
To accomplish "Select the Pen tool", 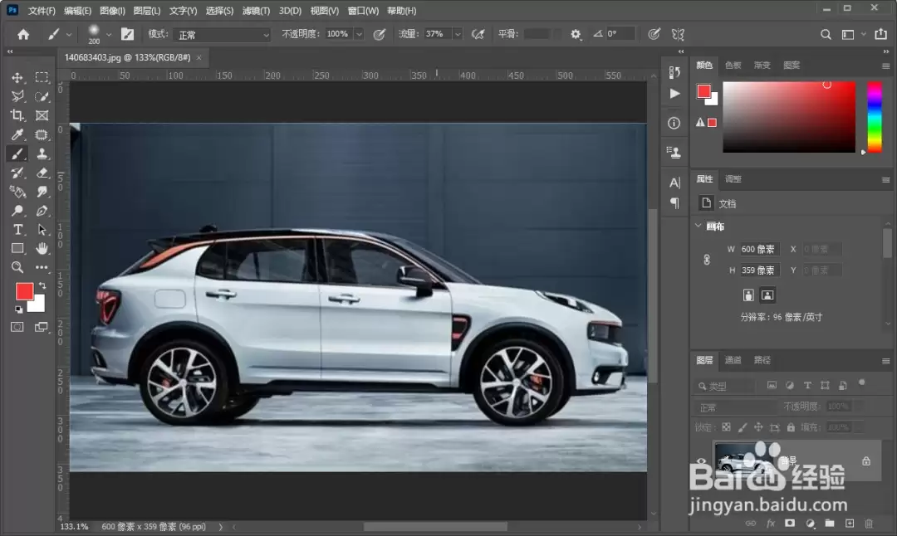I will (x=42, y=211).
